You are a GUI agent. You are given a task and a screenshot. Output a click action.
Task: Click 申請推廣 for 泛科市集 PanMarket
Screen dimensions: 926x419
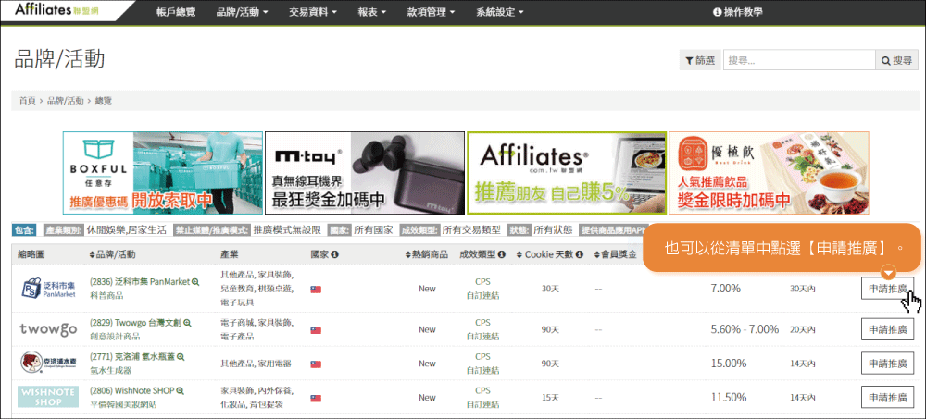pyautogui.click(x=887, y=289)
